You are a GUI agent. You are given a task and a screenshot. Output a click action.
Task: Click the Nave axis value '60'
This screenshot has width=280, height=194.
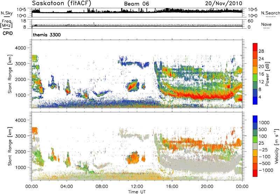pos(250,21)
